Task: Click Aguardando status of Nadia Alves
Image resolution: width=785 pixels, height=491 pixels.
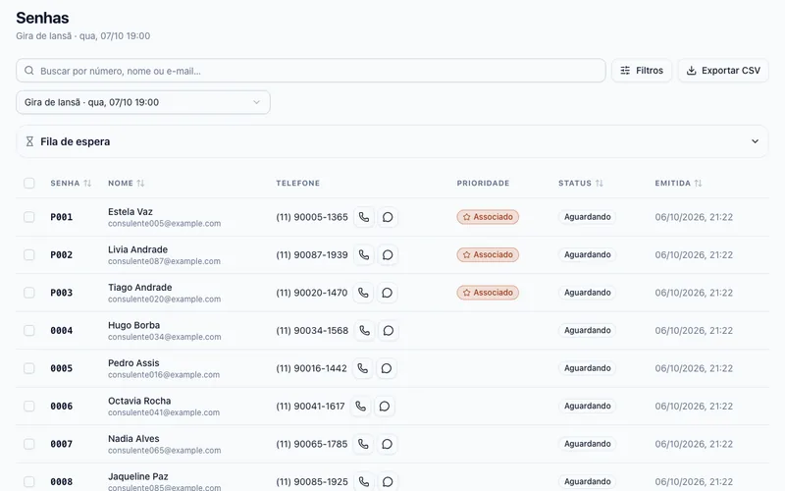Action: coord(587,444)
